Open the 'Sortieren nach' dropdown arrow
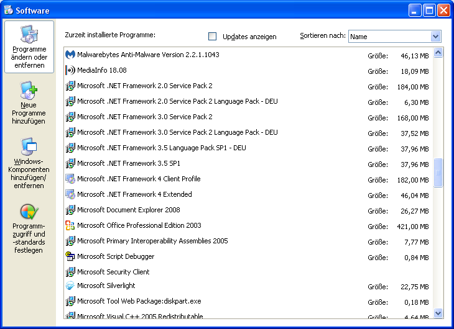This screenshot has width=454, height=329. click(435, 37)
